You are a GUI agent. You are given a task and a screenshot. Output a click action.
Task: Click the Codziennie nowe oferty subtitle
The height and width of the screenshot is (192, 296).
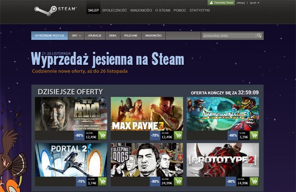[x=80, y=71]
